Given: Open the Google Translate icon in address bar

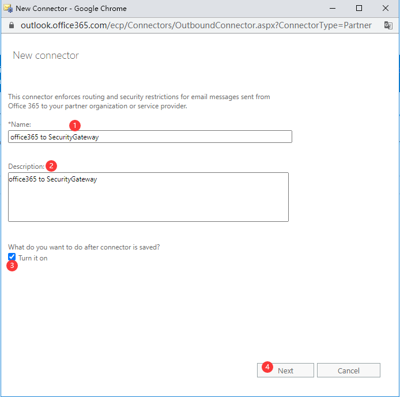Looking at the screenshot, I should (x=388, y=25).
